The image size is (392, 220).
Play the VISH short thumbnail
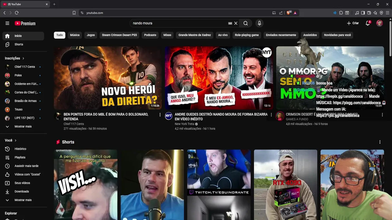point(85,185)
